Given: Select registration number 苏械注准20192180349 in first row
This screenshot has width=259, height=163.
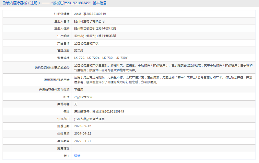Looking at the screenshot, I should coord(90,14).
